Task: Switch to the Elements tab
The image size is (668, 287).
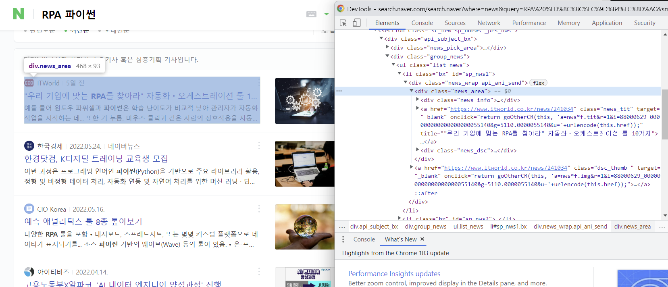Action: coord(387,23)
